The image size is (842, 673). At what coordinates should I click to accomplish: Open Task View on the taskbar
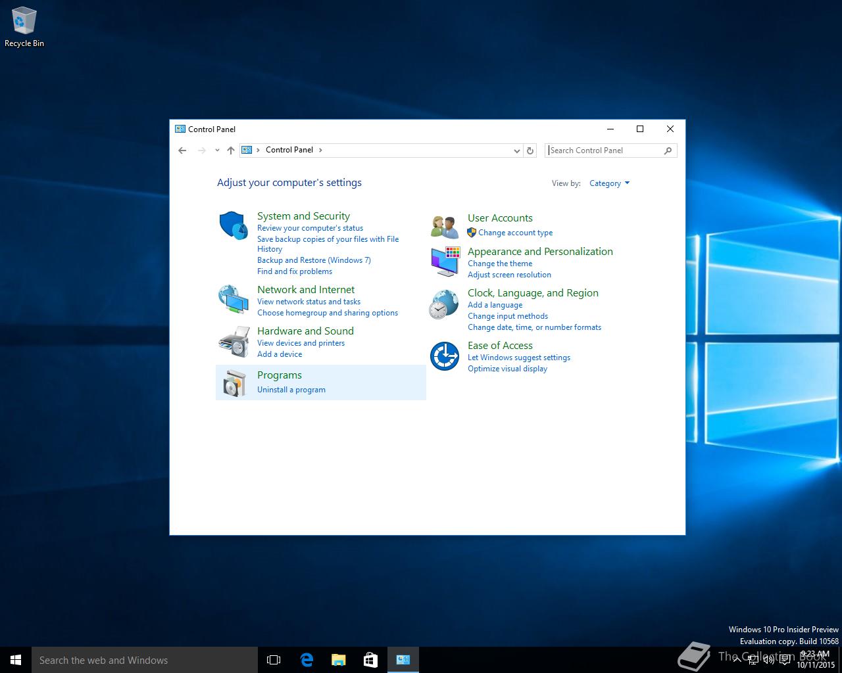[x=274, y=660]
